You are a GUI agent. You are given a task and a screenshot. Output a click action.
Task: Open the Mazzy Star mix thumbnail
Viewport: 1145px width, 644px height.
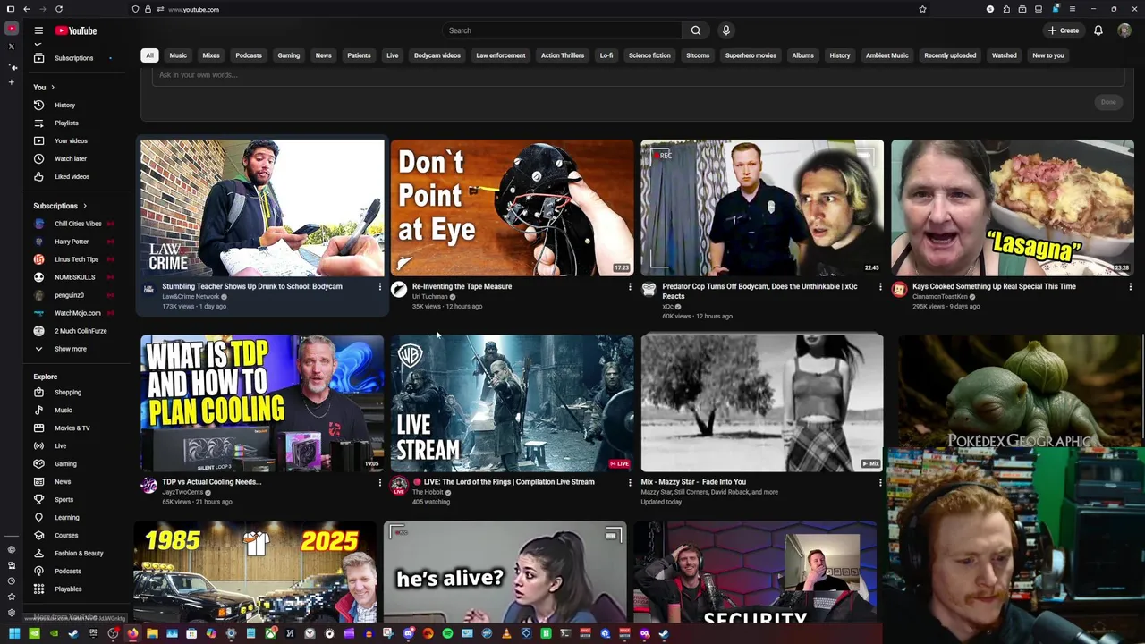tap(762, 403)
